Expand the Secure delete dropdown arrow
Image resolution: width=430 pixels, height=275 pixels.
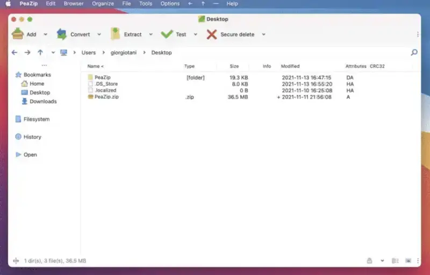click(263, 34)
